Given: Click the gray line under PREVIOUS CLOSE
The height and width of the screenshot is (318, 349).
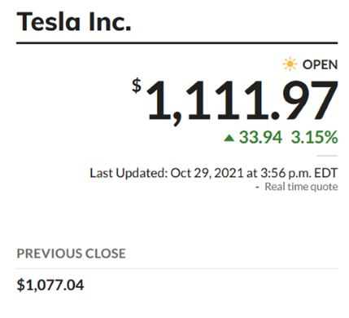Looking at the screenshot, I should pyautogui.click(x=177, y=268).
